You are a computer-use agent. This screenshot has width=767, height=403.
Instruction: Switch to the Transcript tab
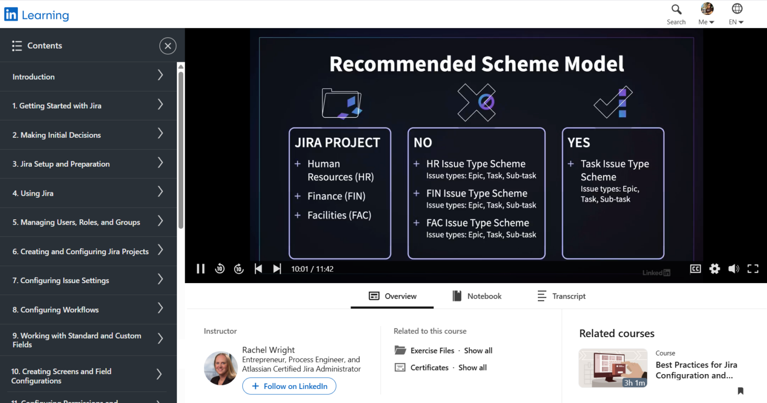coord(562,296)
